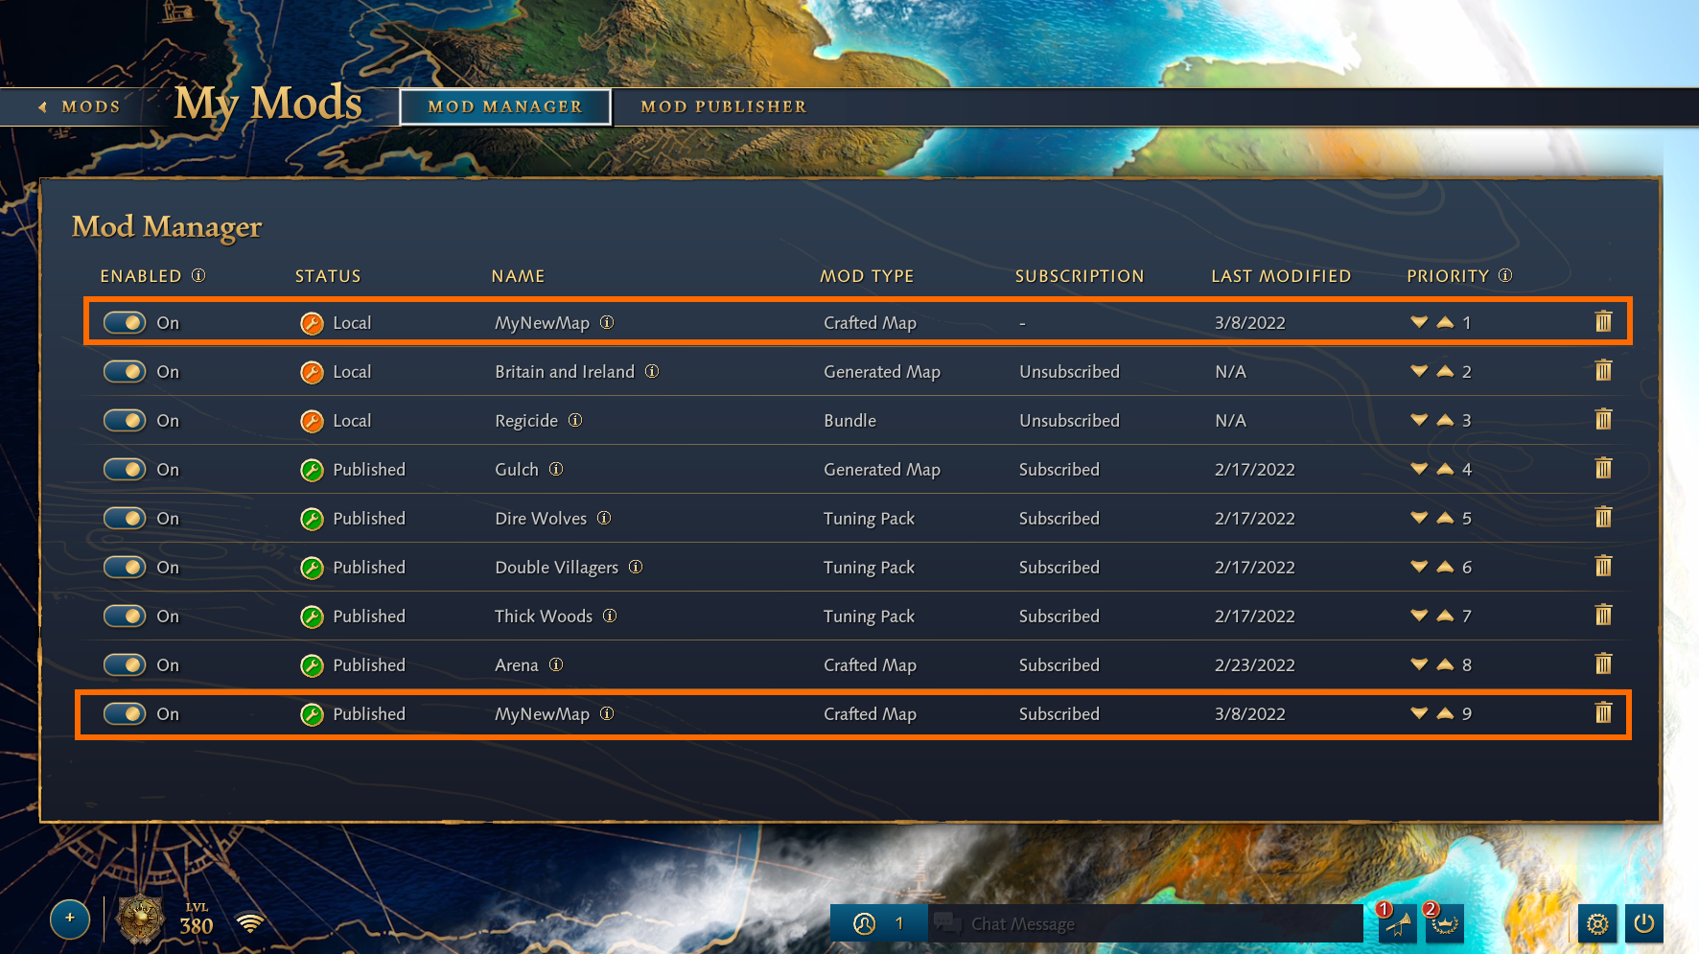The width and height of the screenshot is (1699, 954).
Task: Click the MOD TYPE column header
Action: (x=867, y=276)
